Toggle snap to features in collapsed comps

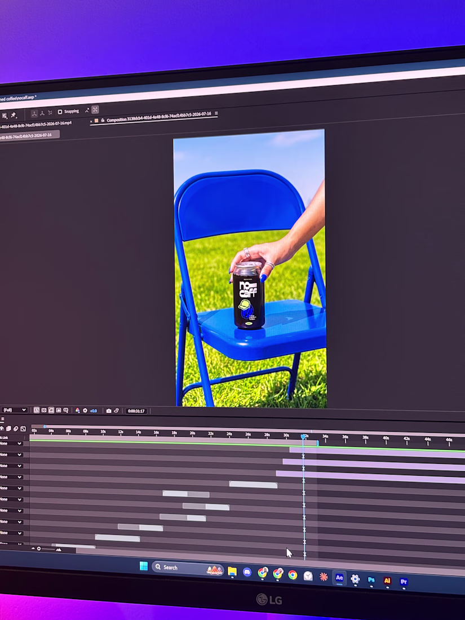(x=95, y=109)
